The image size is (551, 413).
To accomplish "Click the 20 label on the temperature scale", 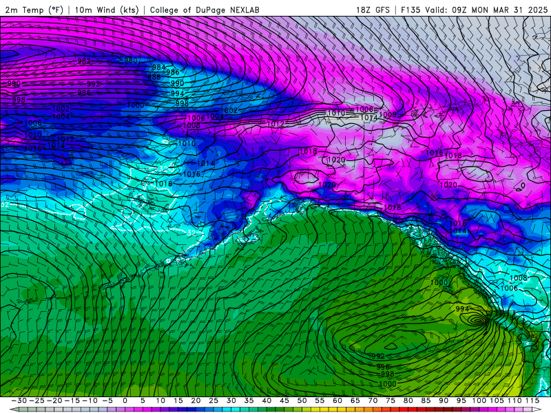I will [x=196, y=401].
